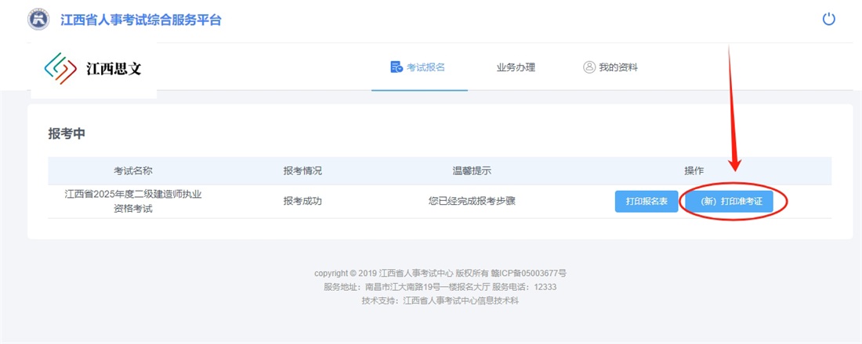
Task: Click the 温馨提示 column header
Action: (x=472, y=170)
